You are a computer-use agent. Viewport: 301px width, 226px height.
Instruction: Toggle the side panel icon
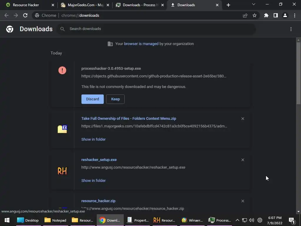pyautogui.click(x=276, y=15)
